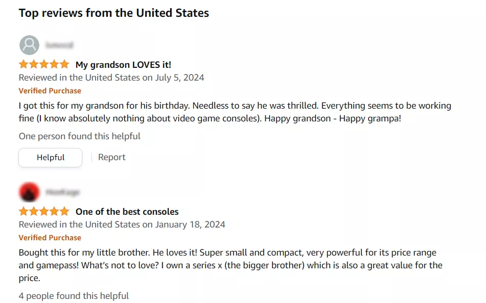486x303 pixels.
Task: Click the grandson birthday review body text
Action: 235,112
